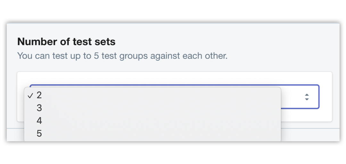This screenshot has width=346, height=164.
Task: Click the downward triangle of select arrows
Action: (307, 99)
